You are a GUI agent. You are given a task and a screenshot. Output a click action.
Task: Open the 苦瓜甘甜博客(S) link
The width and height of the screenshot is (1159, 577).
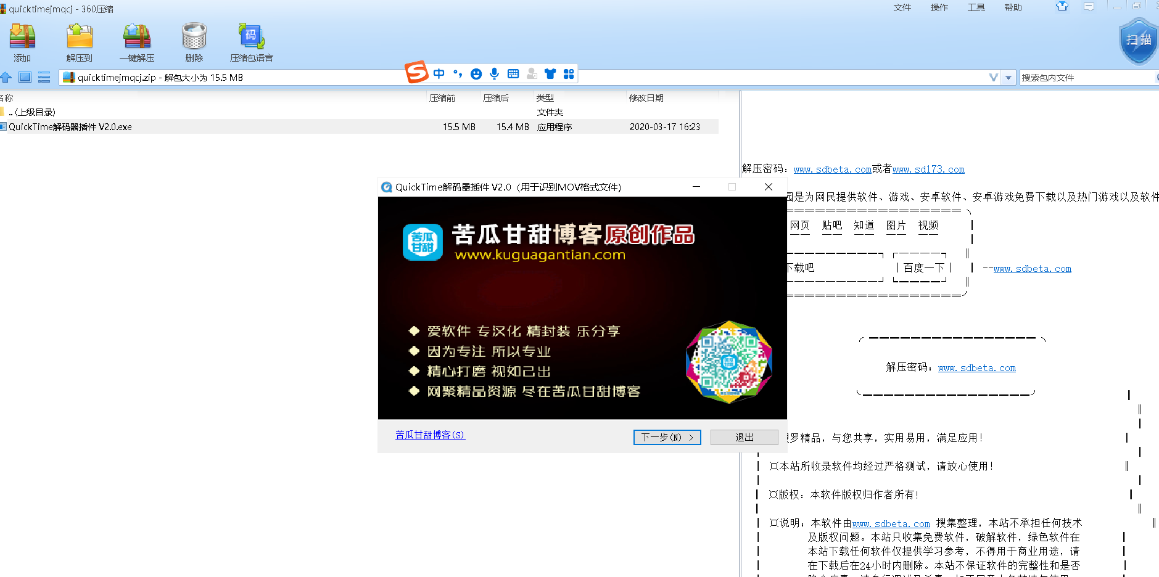430,435
